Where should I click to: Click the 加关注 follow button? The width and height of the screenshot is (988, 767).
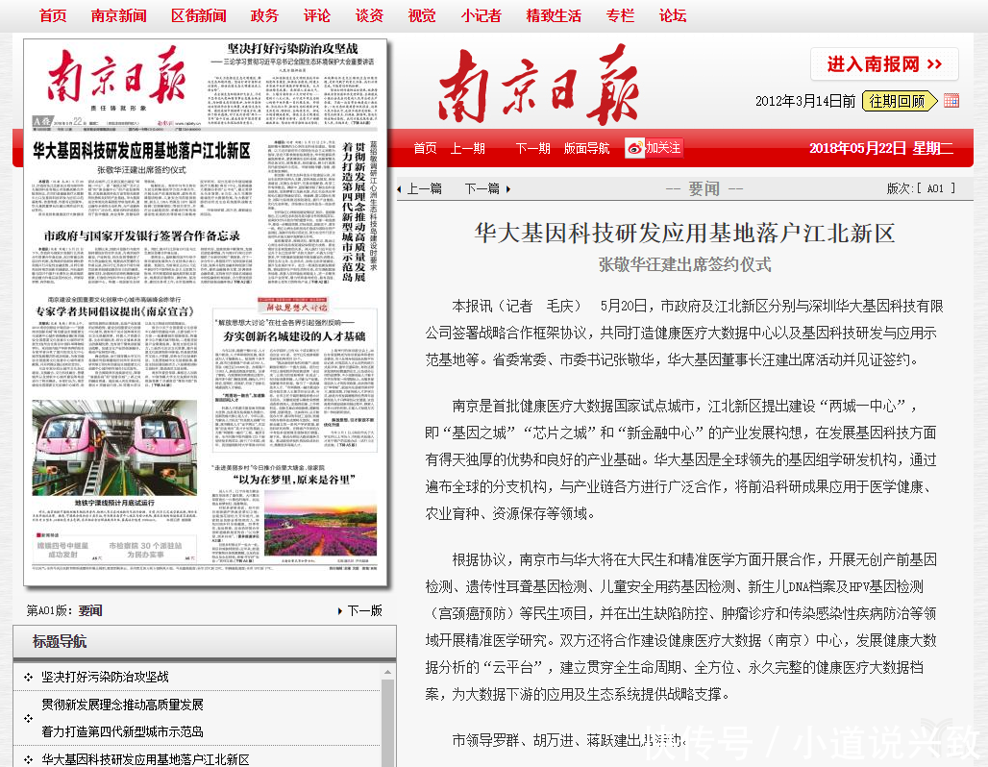tap(663, 148)
